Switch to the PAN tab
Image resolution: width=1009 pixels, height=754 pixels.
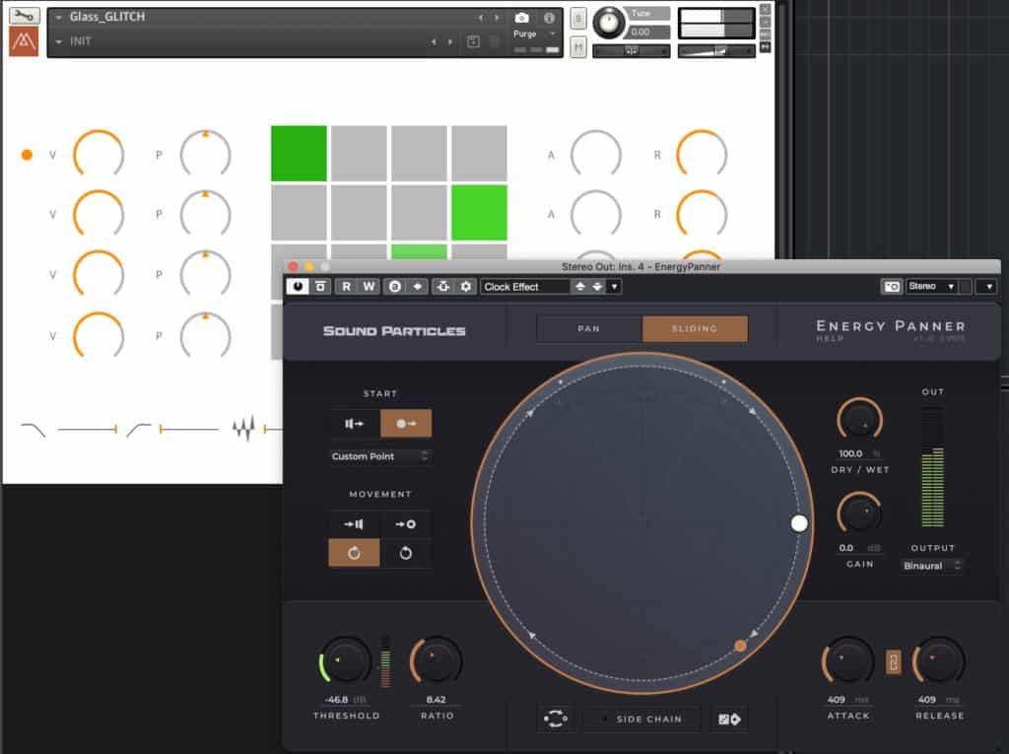click(x=589, y=328)
